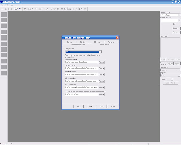The width and height of the screenshot is (181, 145).
Task: Browse for the RAD executable
Action: [x=102, y=88]
